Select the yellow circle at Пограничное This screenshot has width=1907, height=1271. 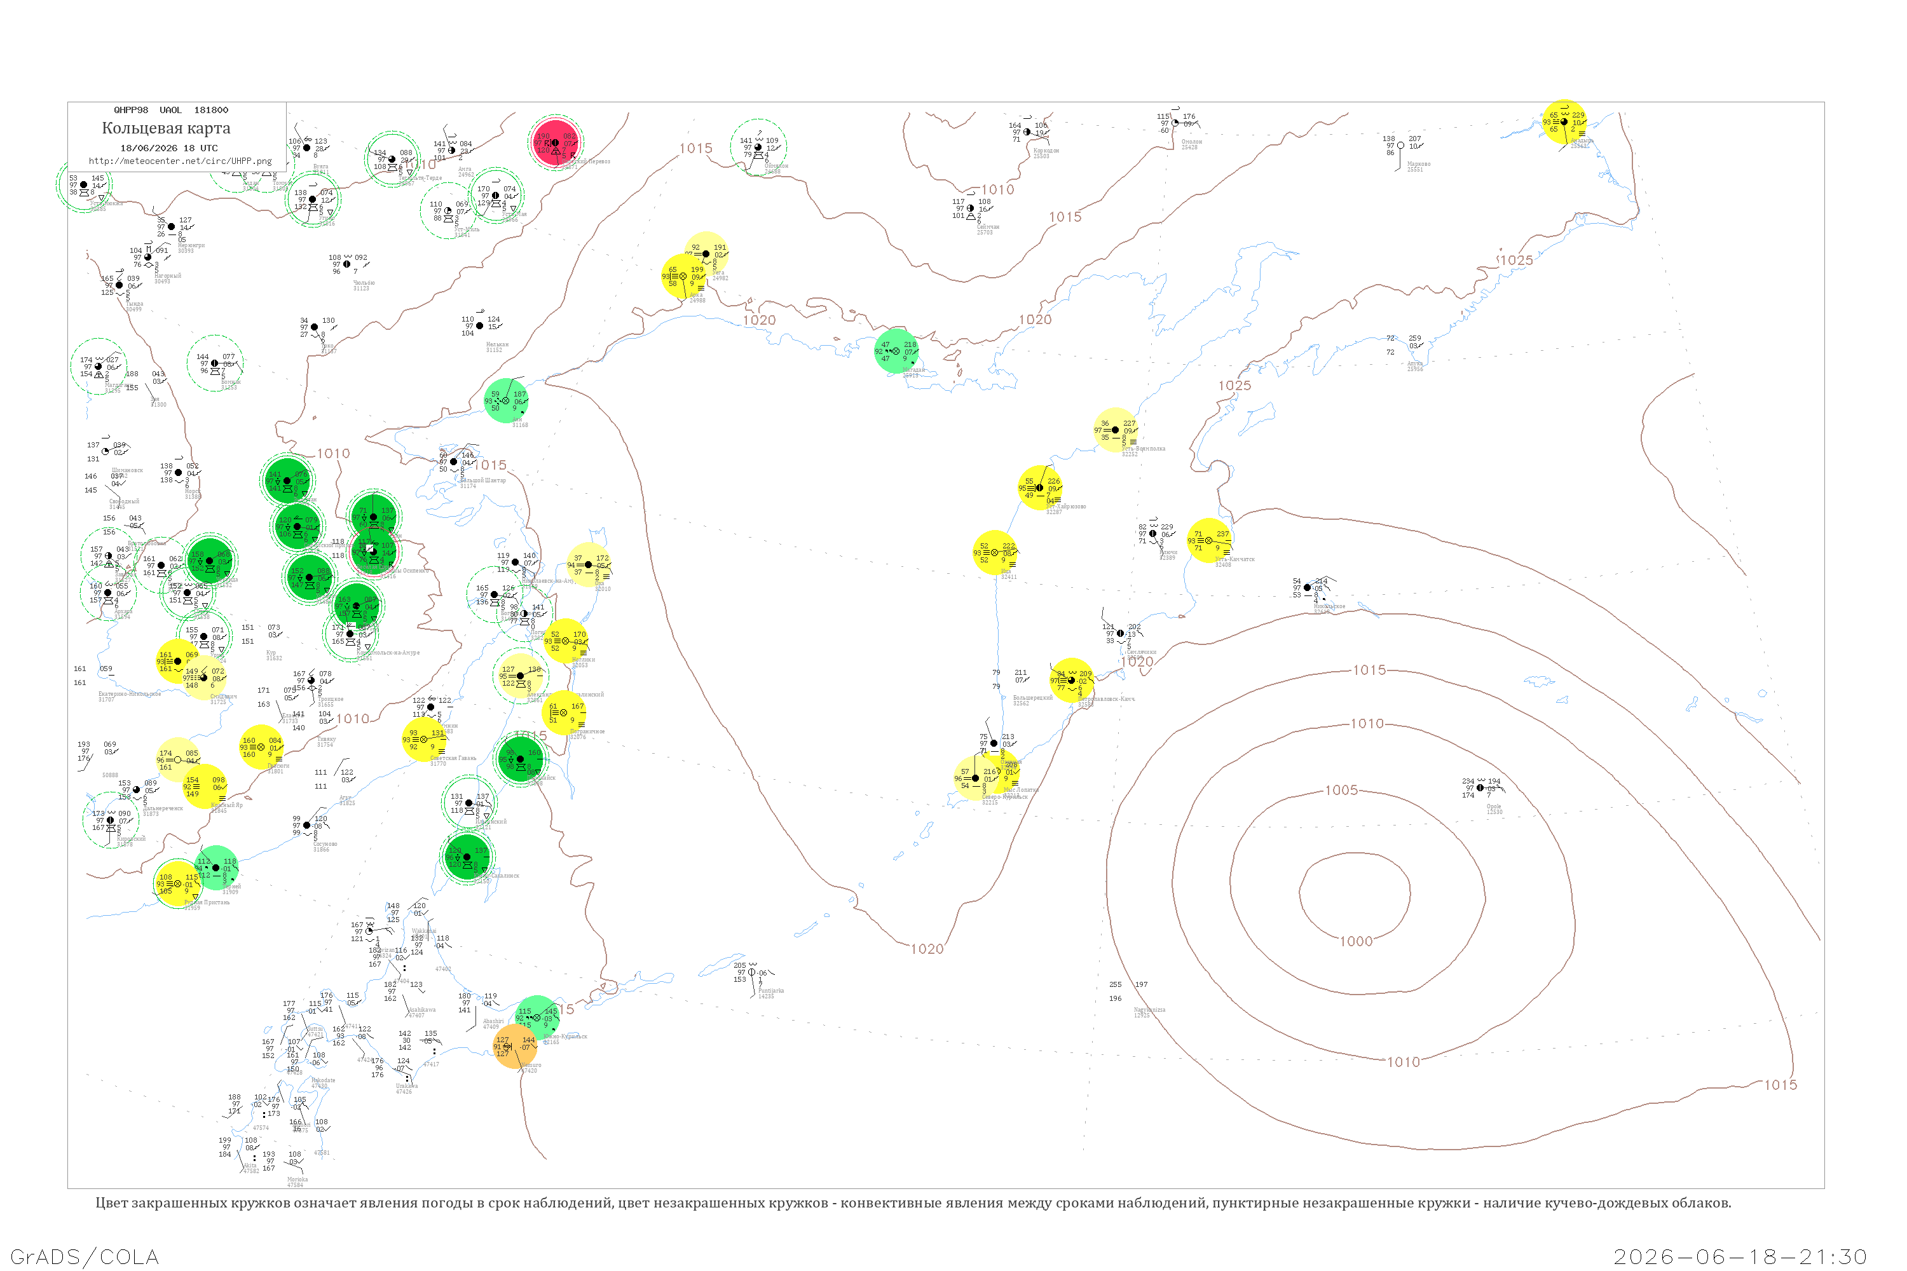(564, 713)
